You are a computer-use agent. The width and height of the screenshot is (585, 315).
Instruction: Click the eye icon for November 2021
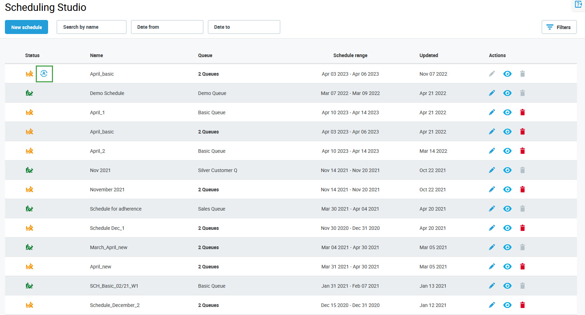pos(507,190)
